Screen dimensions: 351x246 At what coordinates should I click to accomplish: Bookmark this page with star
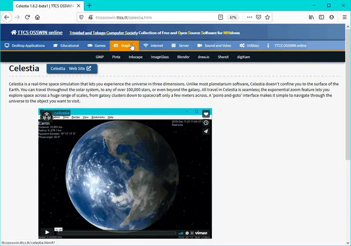coord(267,17)
